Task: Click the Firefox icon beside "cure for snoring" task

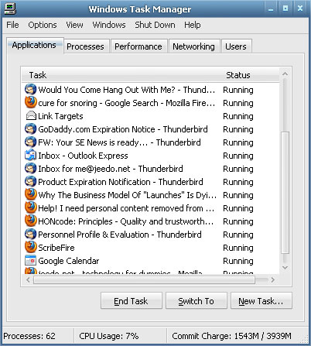Action: [30, 102]
